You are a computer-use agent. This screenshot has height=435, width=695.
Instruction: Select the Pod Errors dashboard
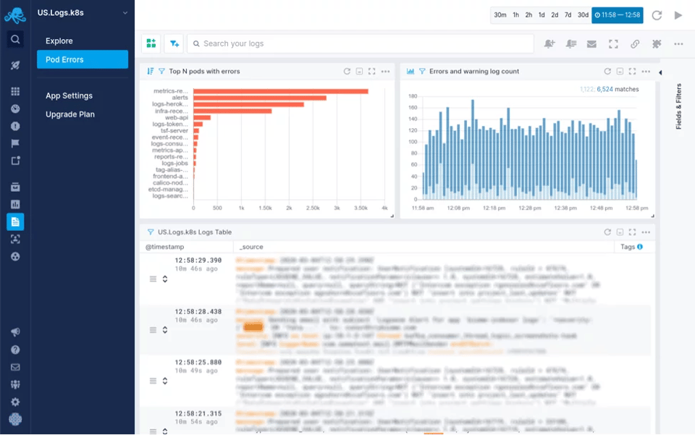[x=83, y=59]
